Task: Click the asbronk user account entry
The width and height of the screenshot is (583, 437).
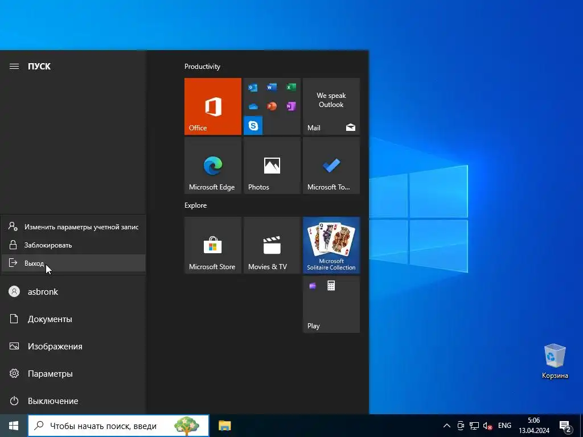Action: 73,292
